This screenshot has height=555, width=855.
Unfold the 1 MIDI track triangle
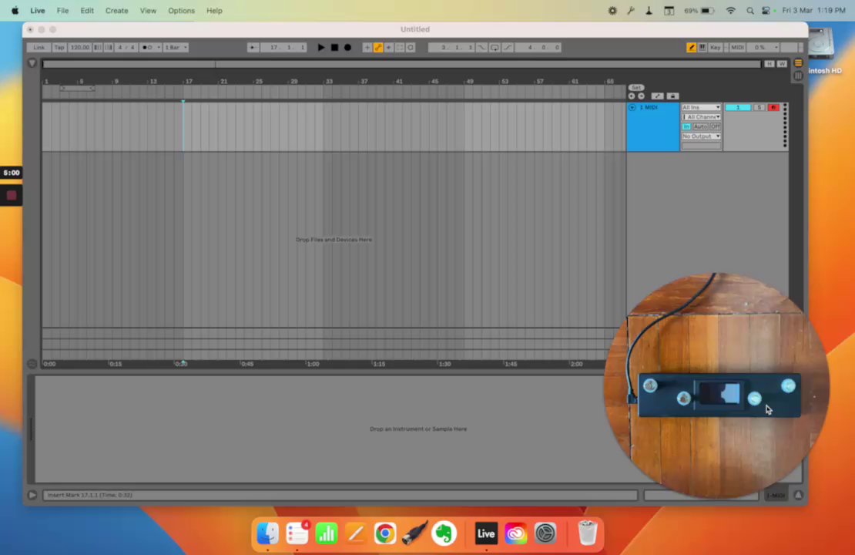(632, 107)
